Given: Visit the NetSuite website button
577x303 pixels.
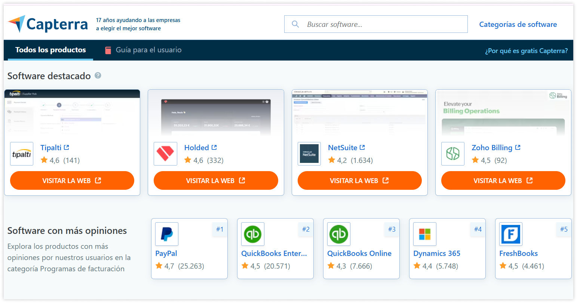Looking at the screenshot, I should [x=360, y=180].
